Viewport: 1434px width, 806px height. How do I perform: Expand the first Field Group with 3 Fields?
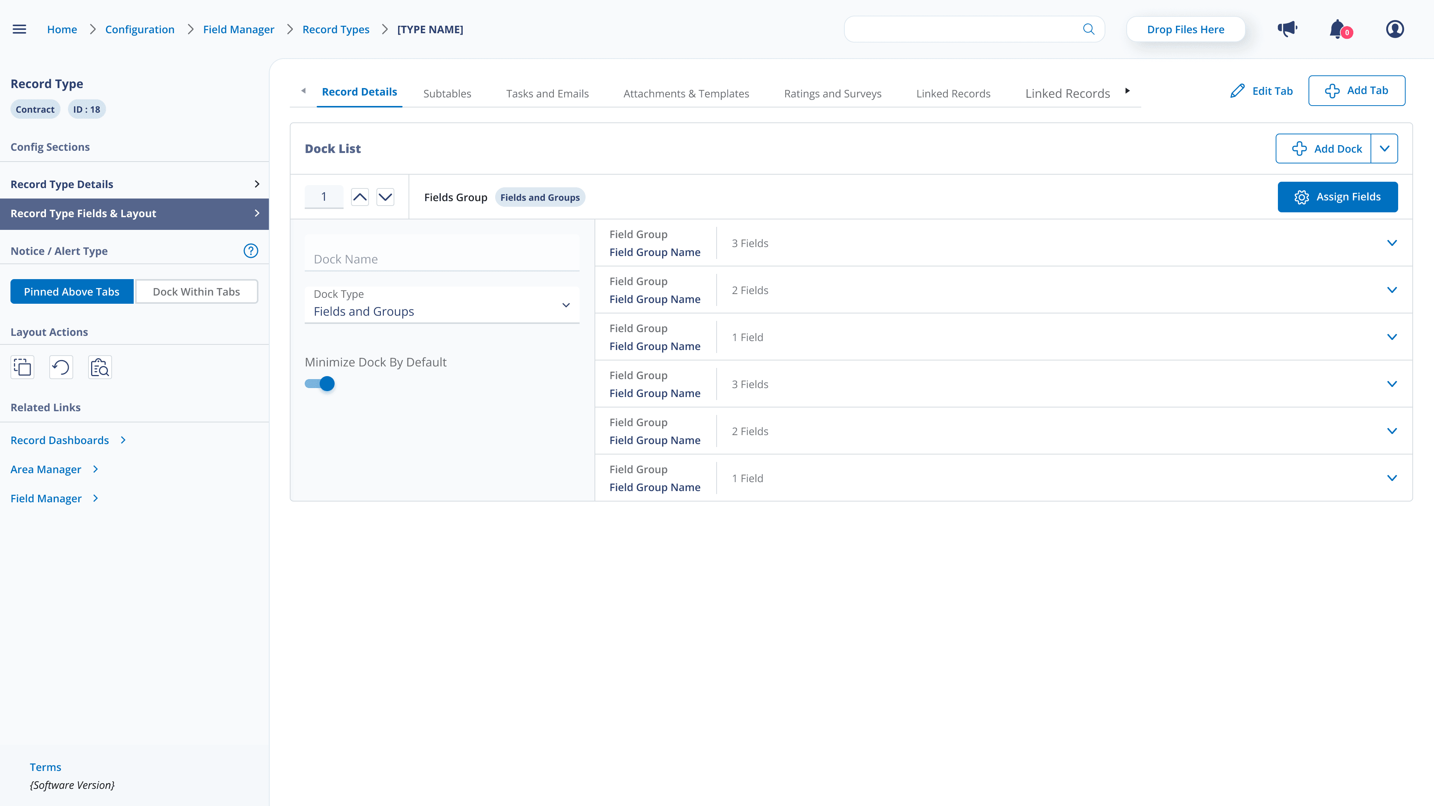point(1393,243)
